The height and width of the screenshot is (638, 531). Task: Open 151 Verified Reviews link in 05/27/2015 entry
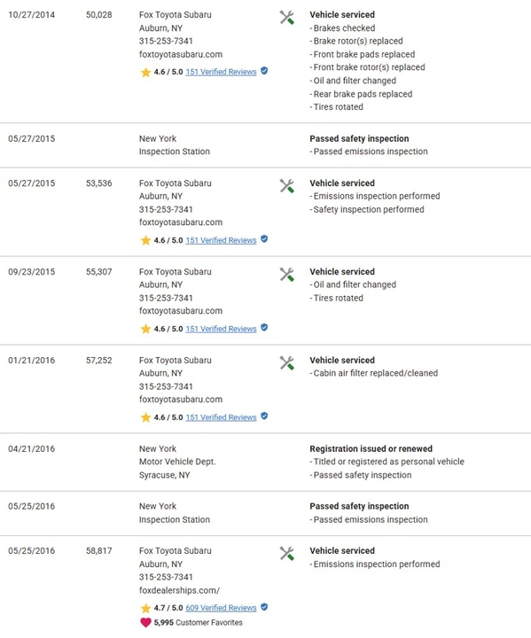pyautogui.click(x=221, y=240)
